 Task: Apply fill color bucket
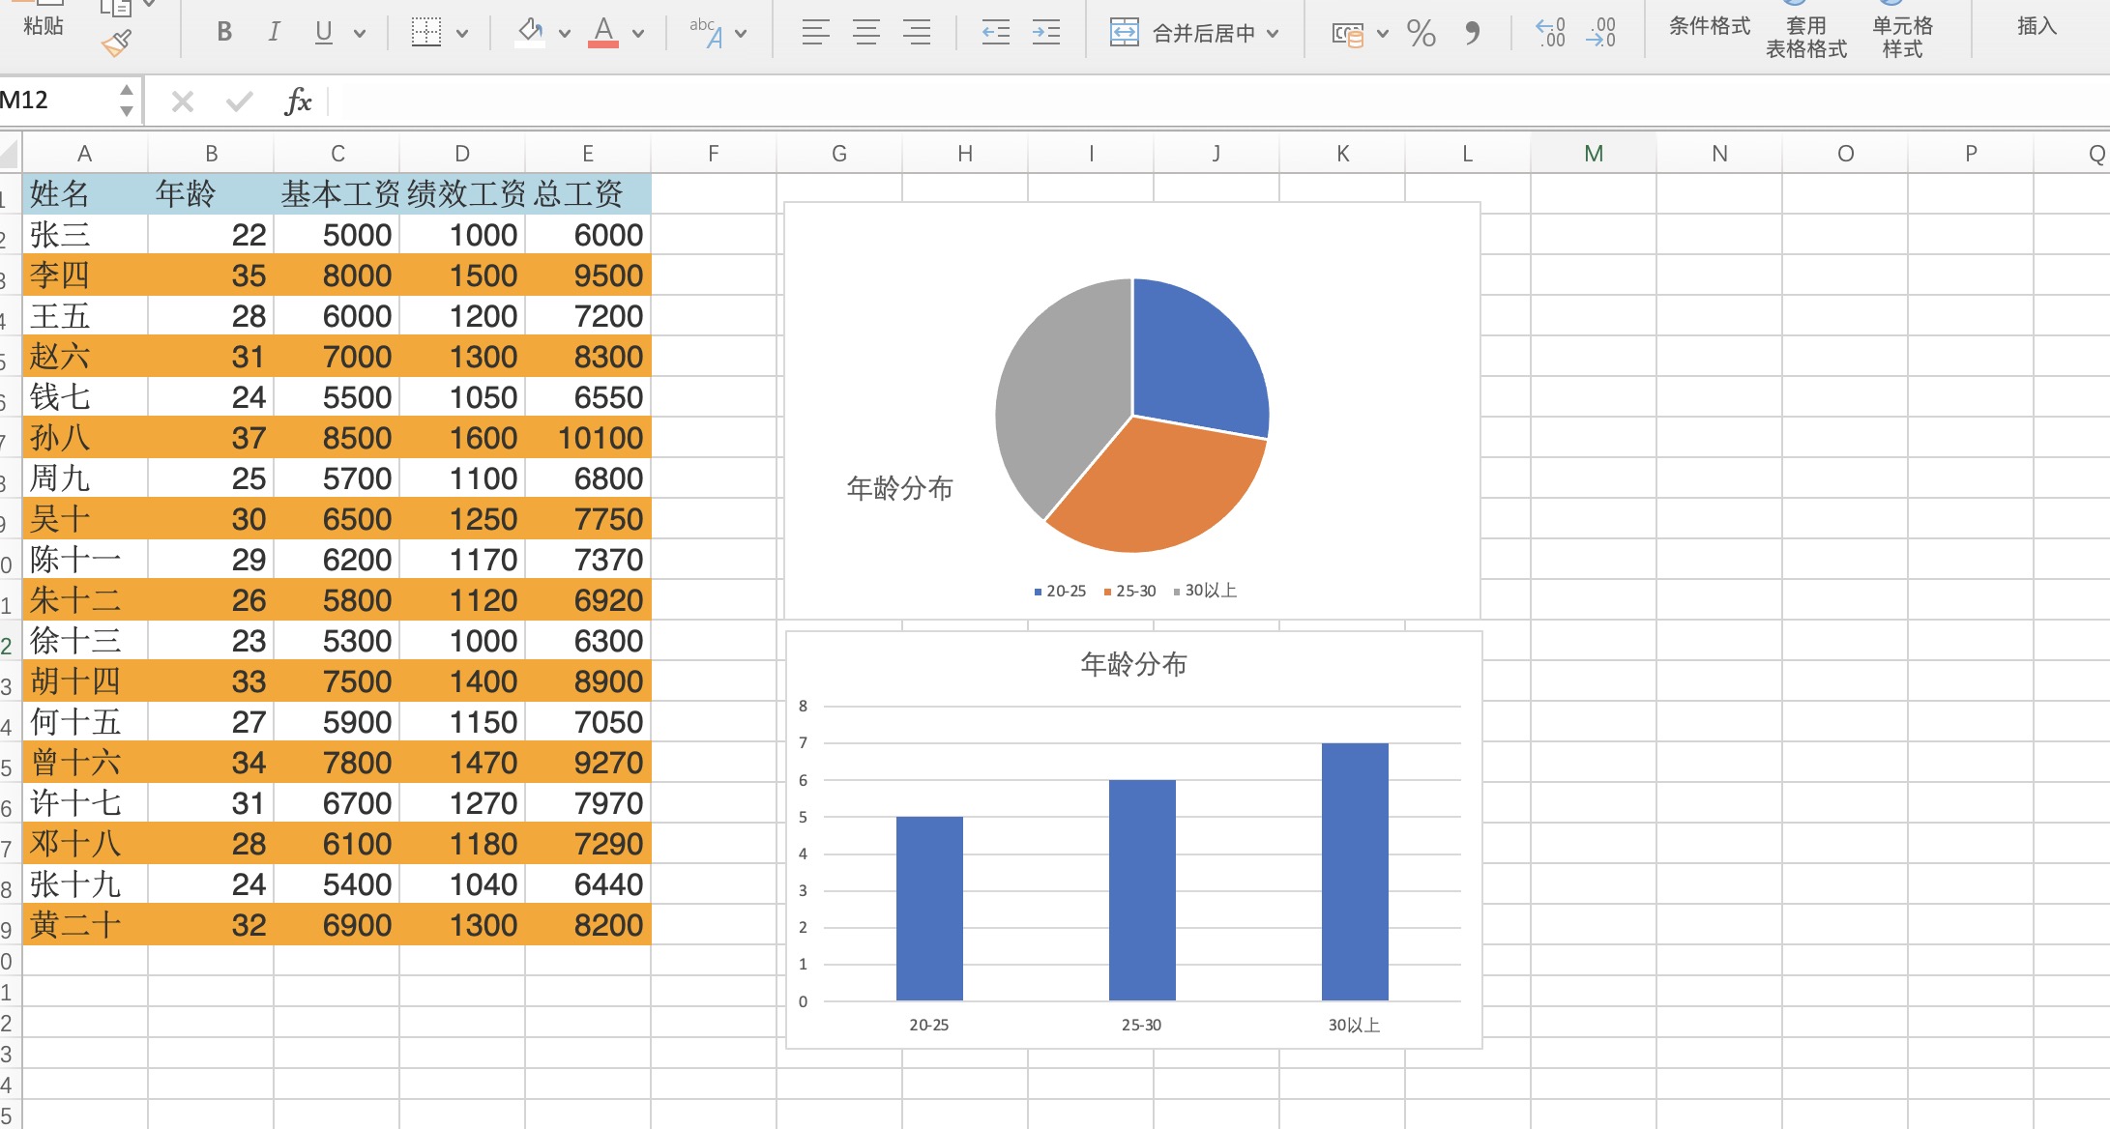[x=530, y=32]
